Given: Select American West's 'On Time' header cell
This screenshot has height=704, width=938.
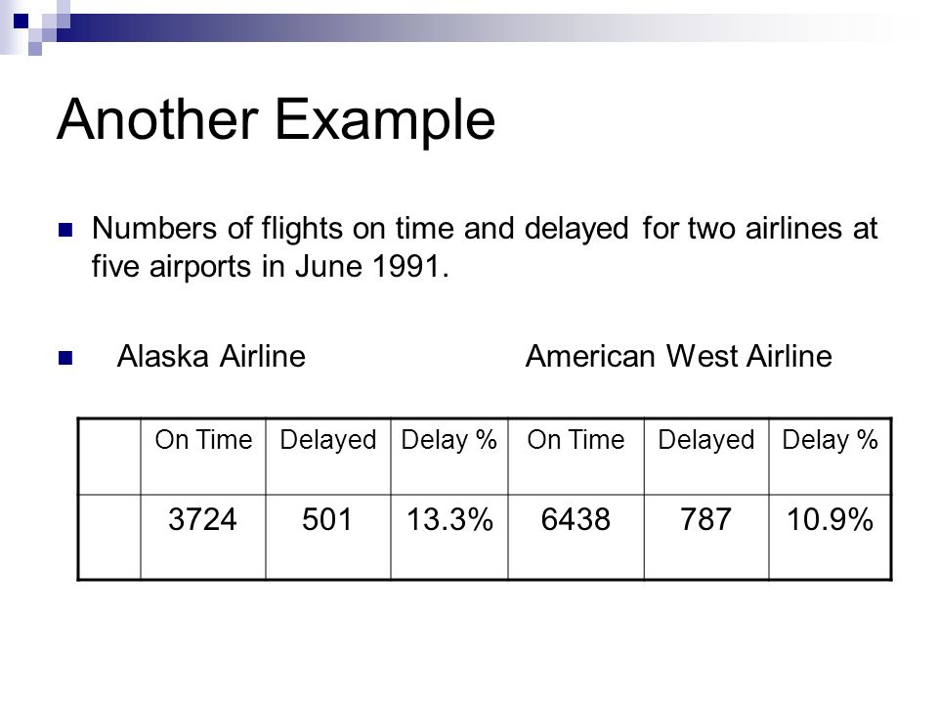Looking at the screenshot, I should coord(576,457).
